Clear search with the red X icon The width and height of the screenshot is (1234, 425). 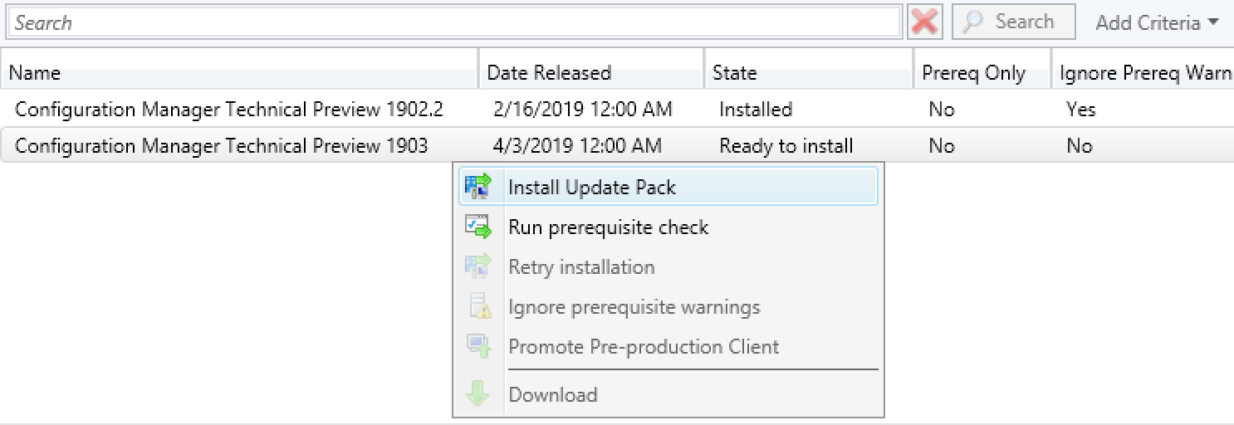[x=924, y=22]
